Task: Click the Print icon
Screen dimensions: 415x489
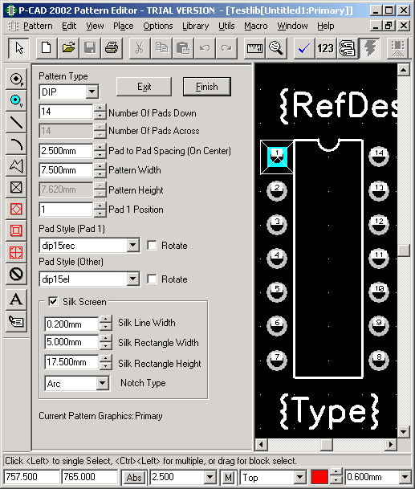Action: tap(112, 48)
